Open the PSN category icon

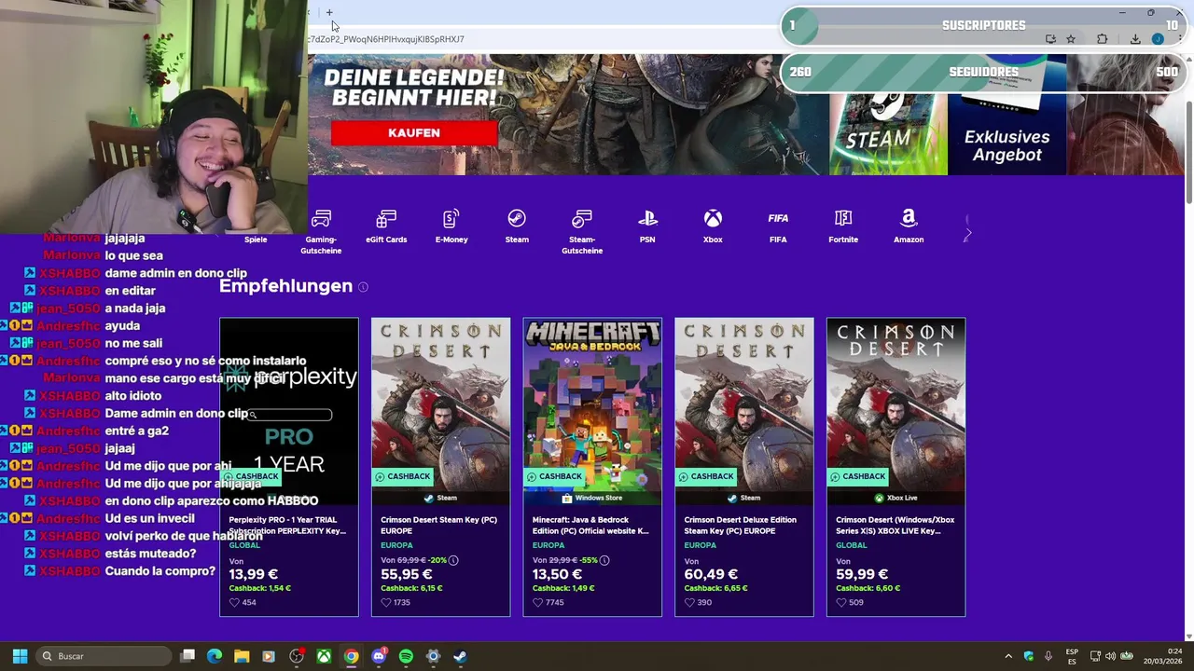click(x=647, y=219)
